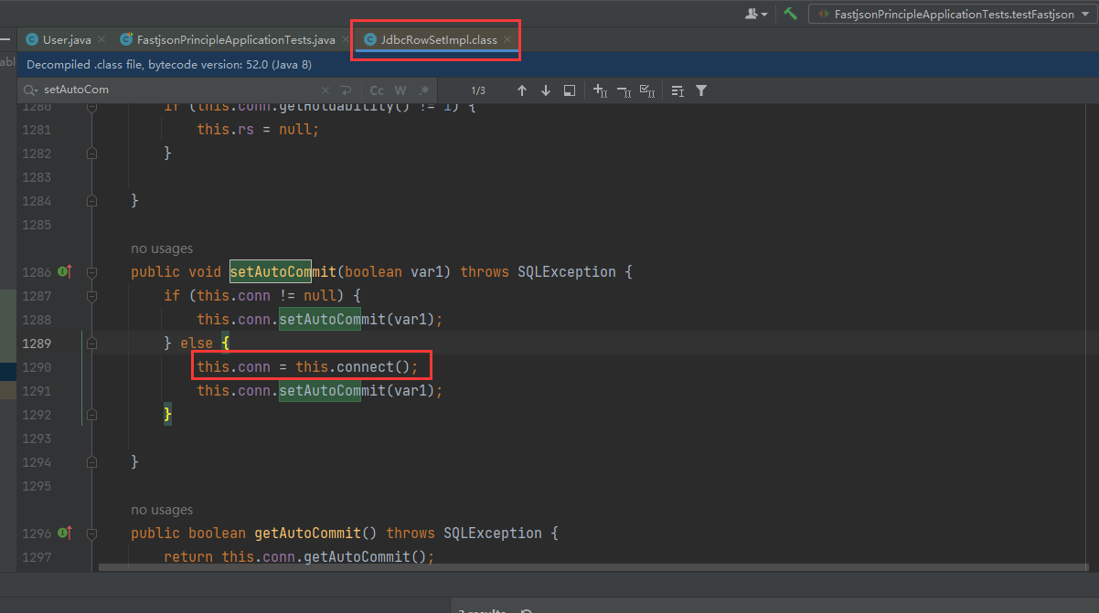
Task: Collapse the fold marker at line 1284
Action: (91, 201)
